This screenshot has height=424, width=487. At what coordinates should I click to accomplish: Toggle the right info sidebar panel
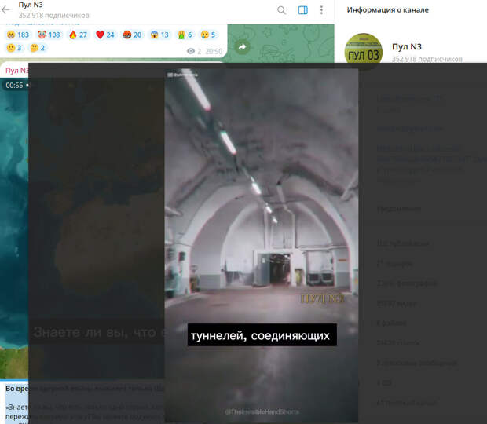click(303, 10)
